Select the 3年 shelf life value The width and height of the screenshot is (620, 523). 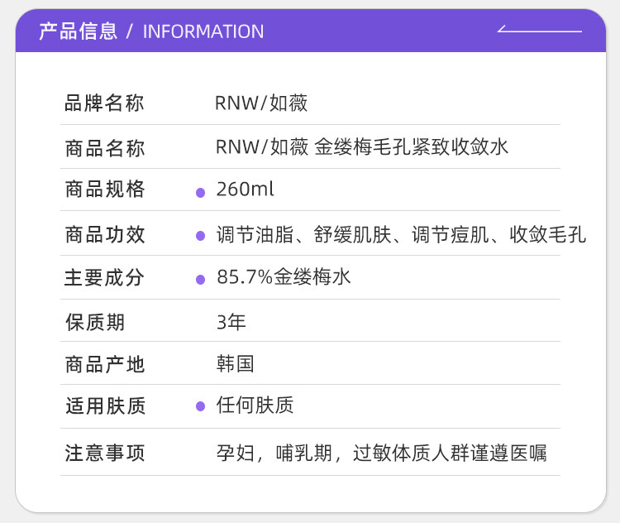pyautogui.click(x=231, y=322)
